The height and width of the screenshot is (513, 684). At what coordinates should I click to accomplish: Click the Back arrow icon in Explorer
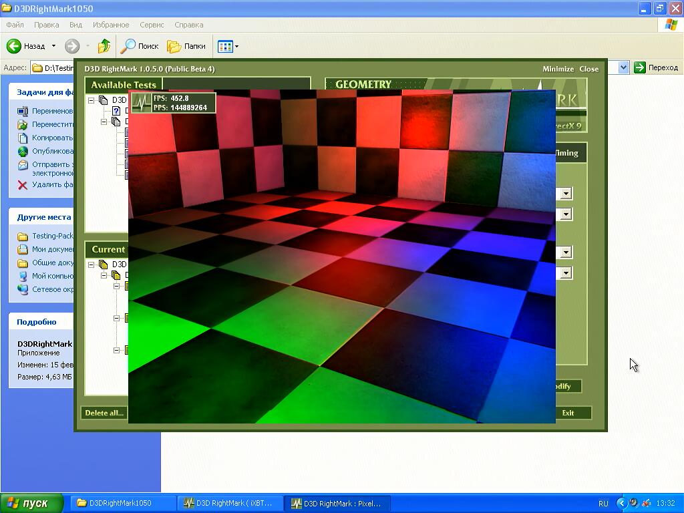pyautogui.click(x=14, y=46)
